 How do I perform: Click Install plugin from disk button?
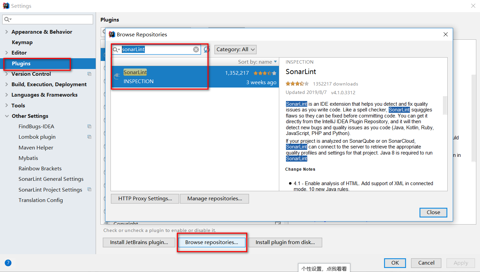285,242
